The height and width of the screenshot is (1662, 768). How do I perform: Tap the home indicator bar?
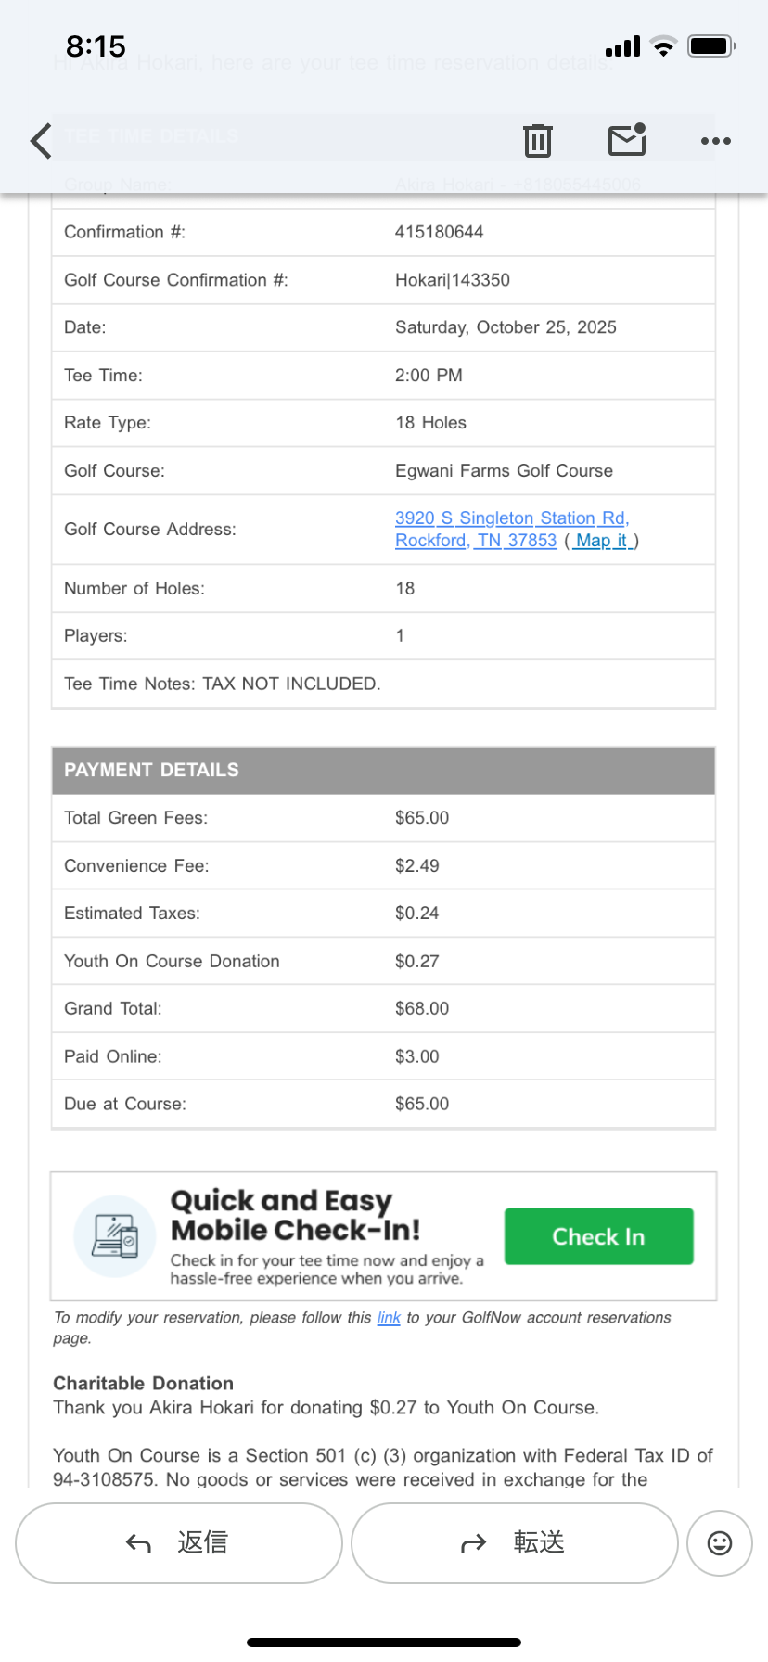point(384,1643)
